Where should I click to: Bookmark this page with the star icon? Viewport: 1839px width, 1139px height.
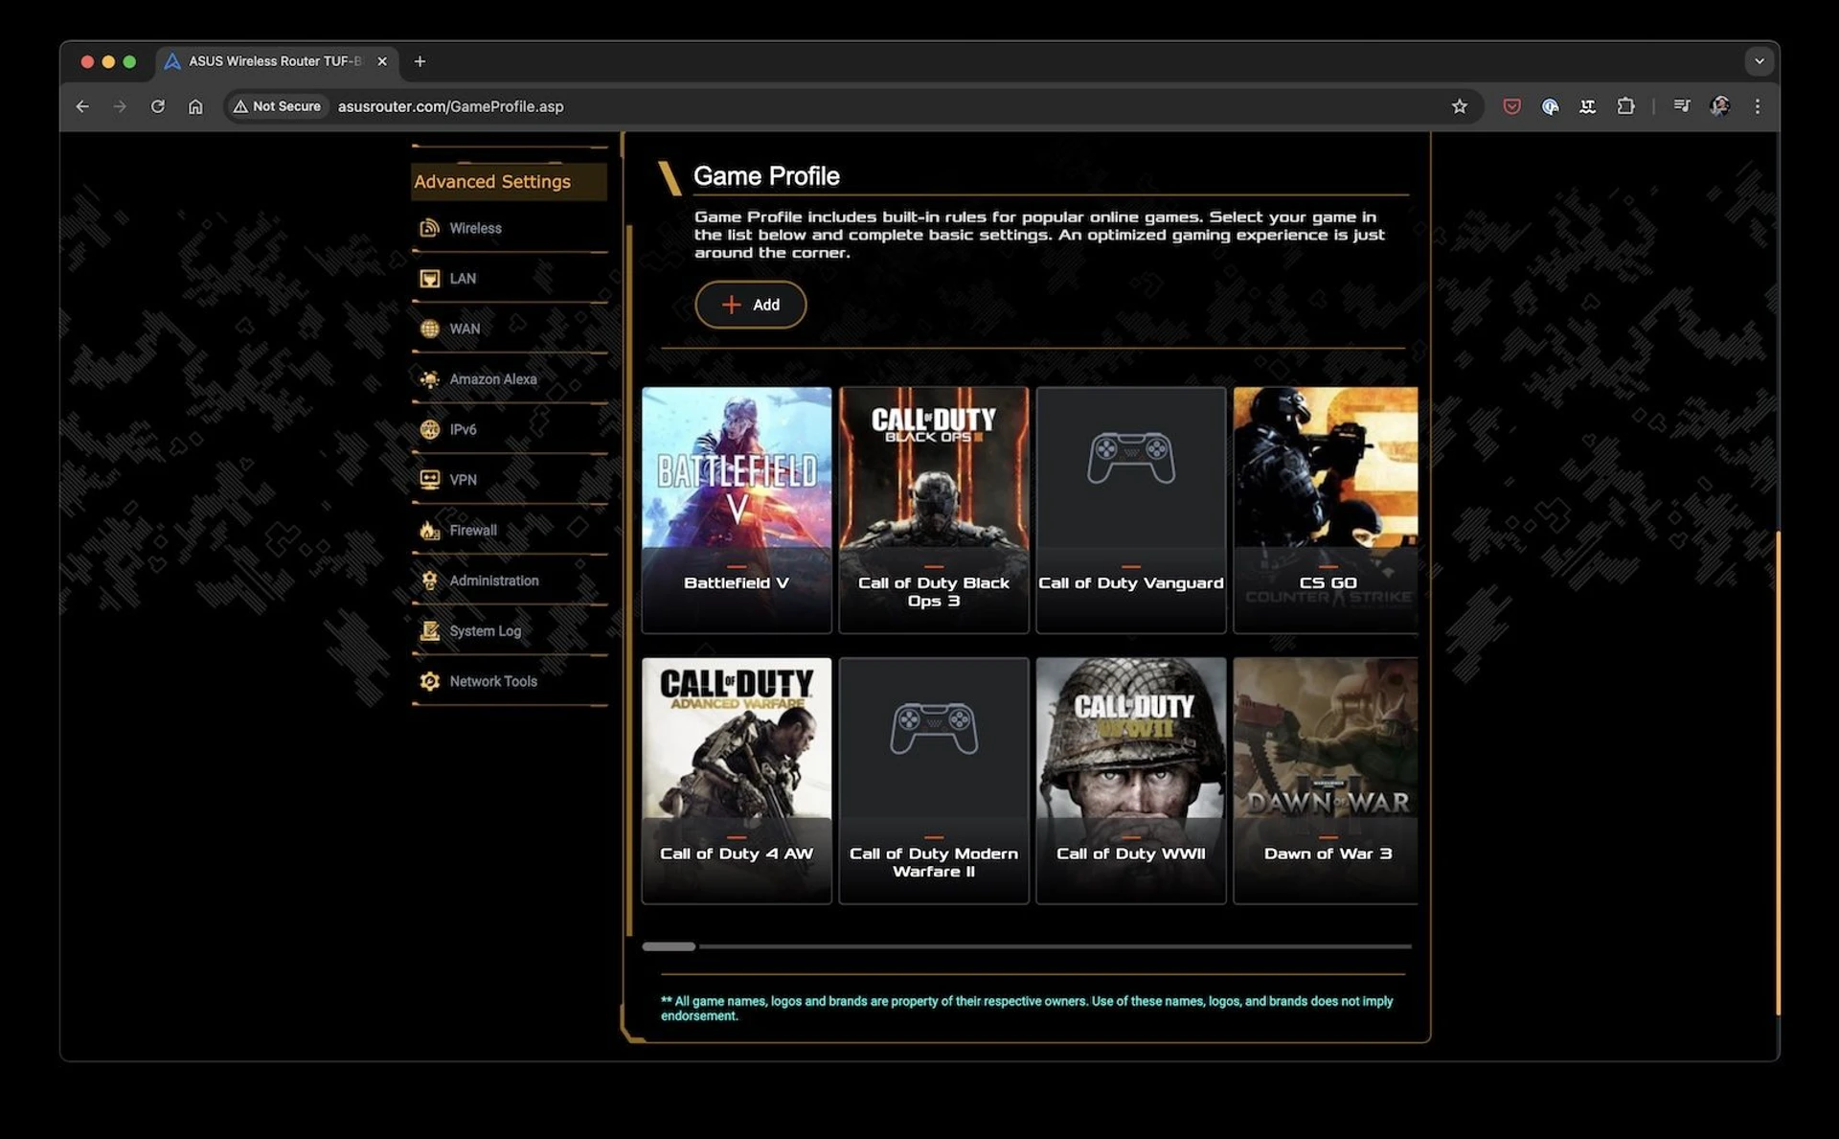[1459, 106]
